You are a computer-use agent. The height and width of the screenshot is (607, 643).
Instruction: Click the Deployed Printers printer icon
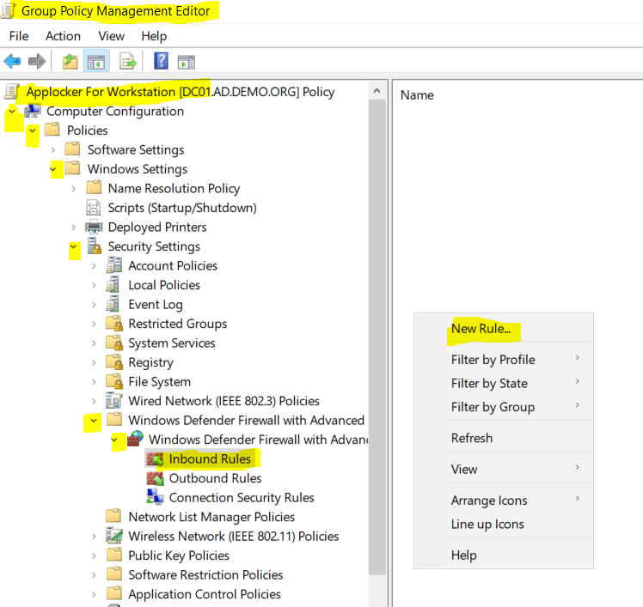(94, 227)
